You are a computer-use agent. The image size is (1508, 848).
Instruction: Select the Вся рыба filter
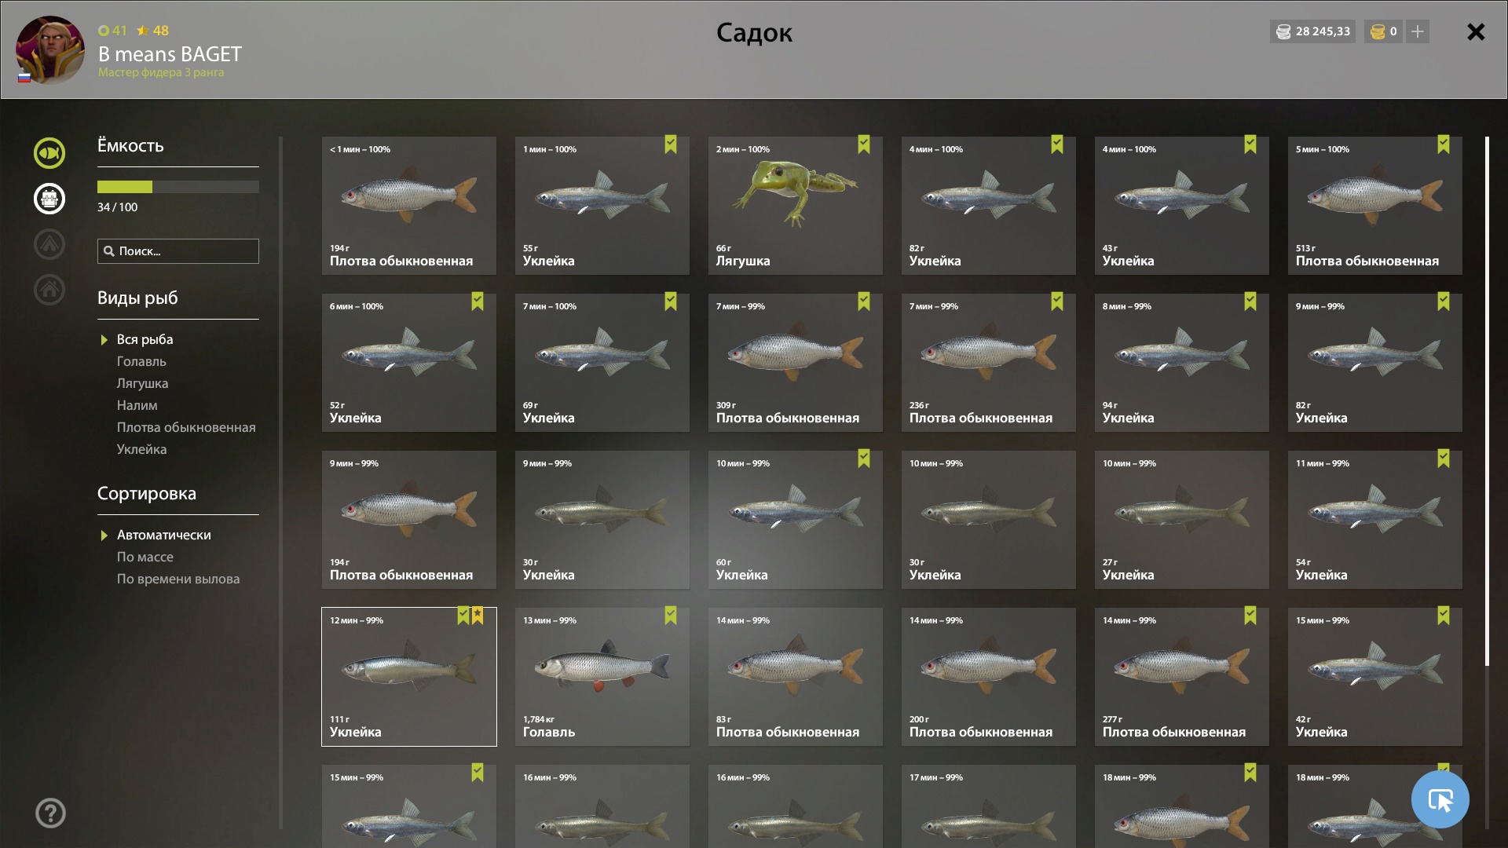pyautogui.click(x=145, y=339)
